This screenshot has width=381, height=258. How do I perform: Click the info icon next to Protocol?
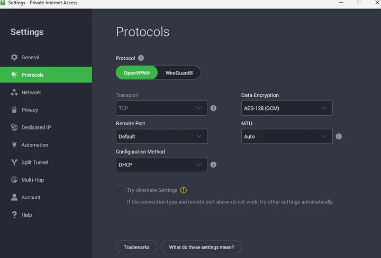[x=141, y=58]
